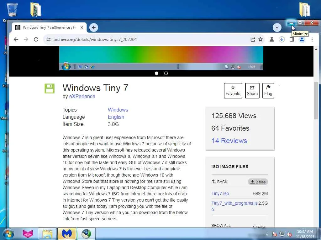Download 2 files button
321x240 pixels.
[258, 182]
